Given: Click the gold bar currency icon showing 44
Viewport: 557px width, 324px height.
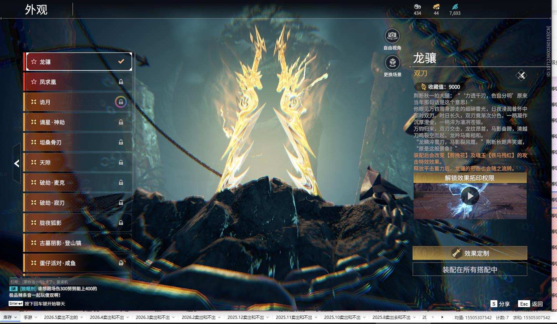Looking at the screenshot, I should coord(436,7).
